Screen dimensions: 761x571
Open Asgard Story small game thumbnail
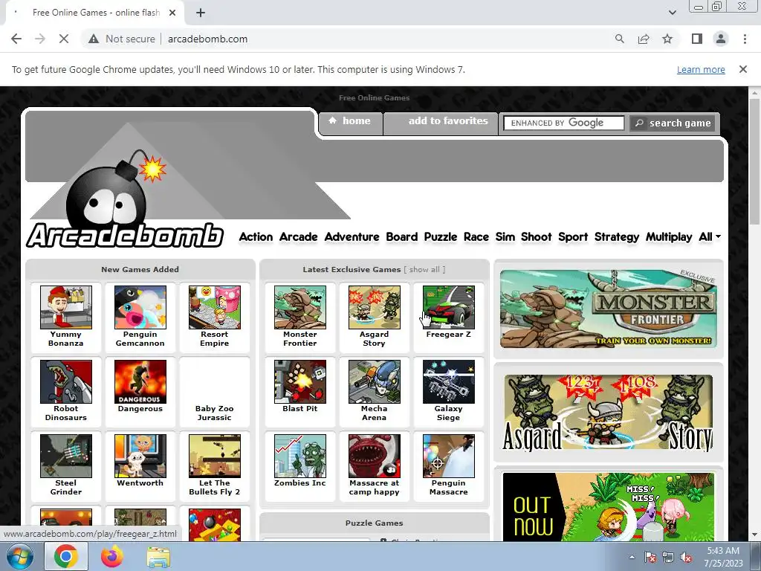click(x=375, y=307)
